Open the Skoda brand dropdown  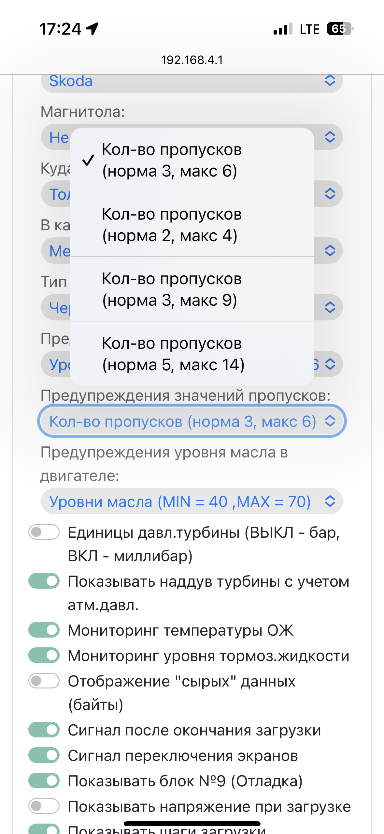pyautogui.click(x=192, y=81)
